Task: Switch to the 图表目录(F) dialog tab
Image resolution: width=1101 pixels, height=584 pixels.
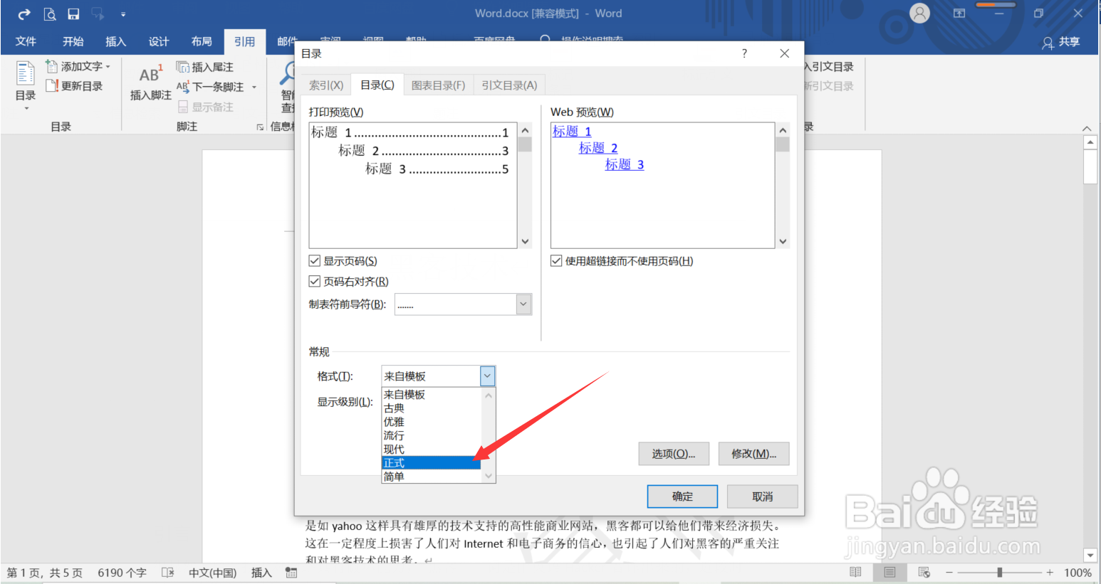Action: tap(439, 85)
